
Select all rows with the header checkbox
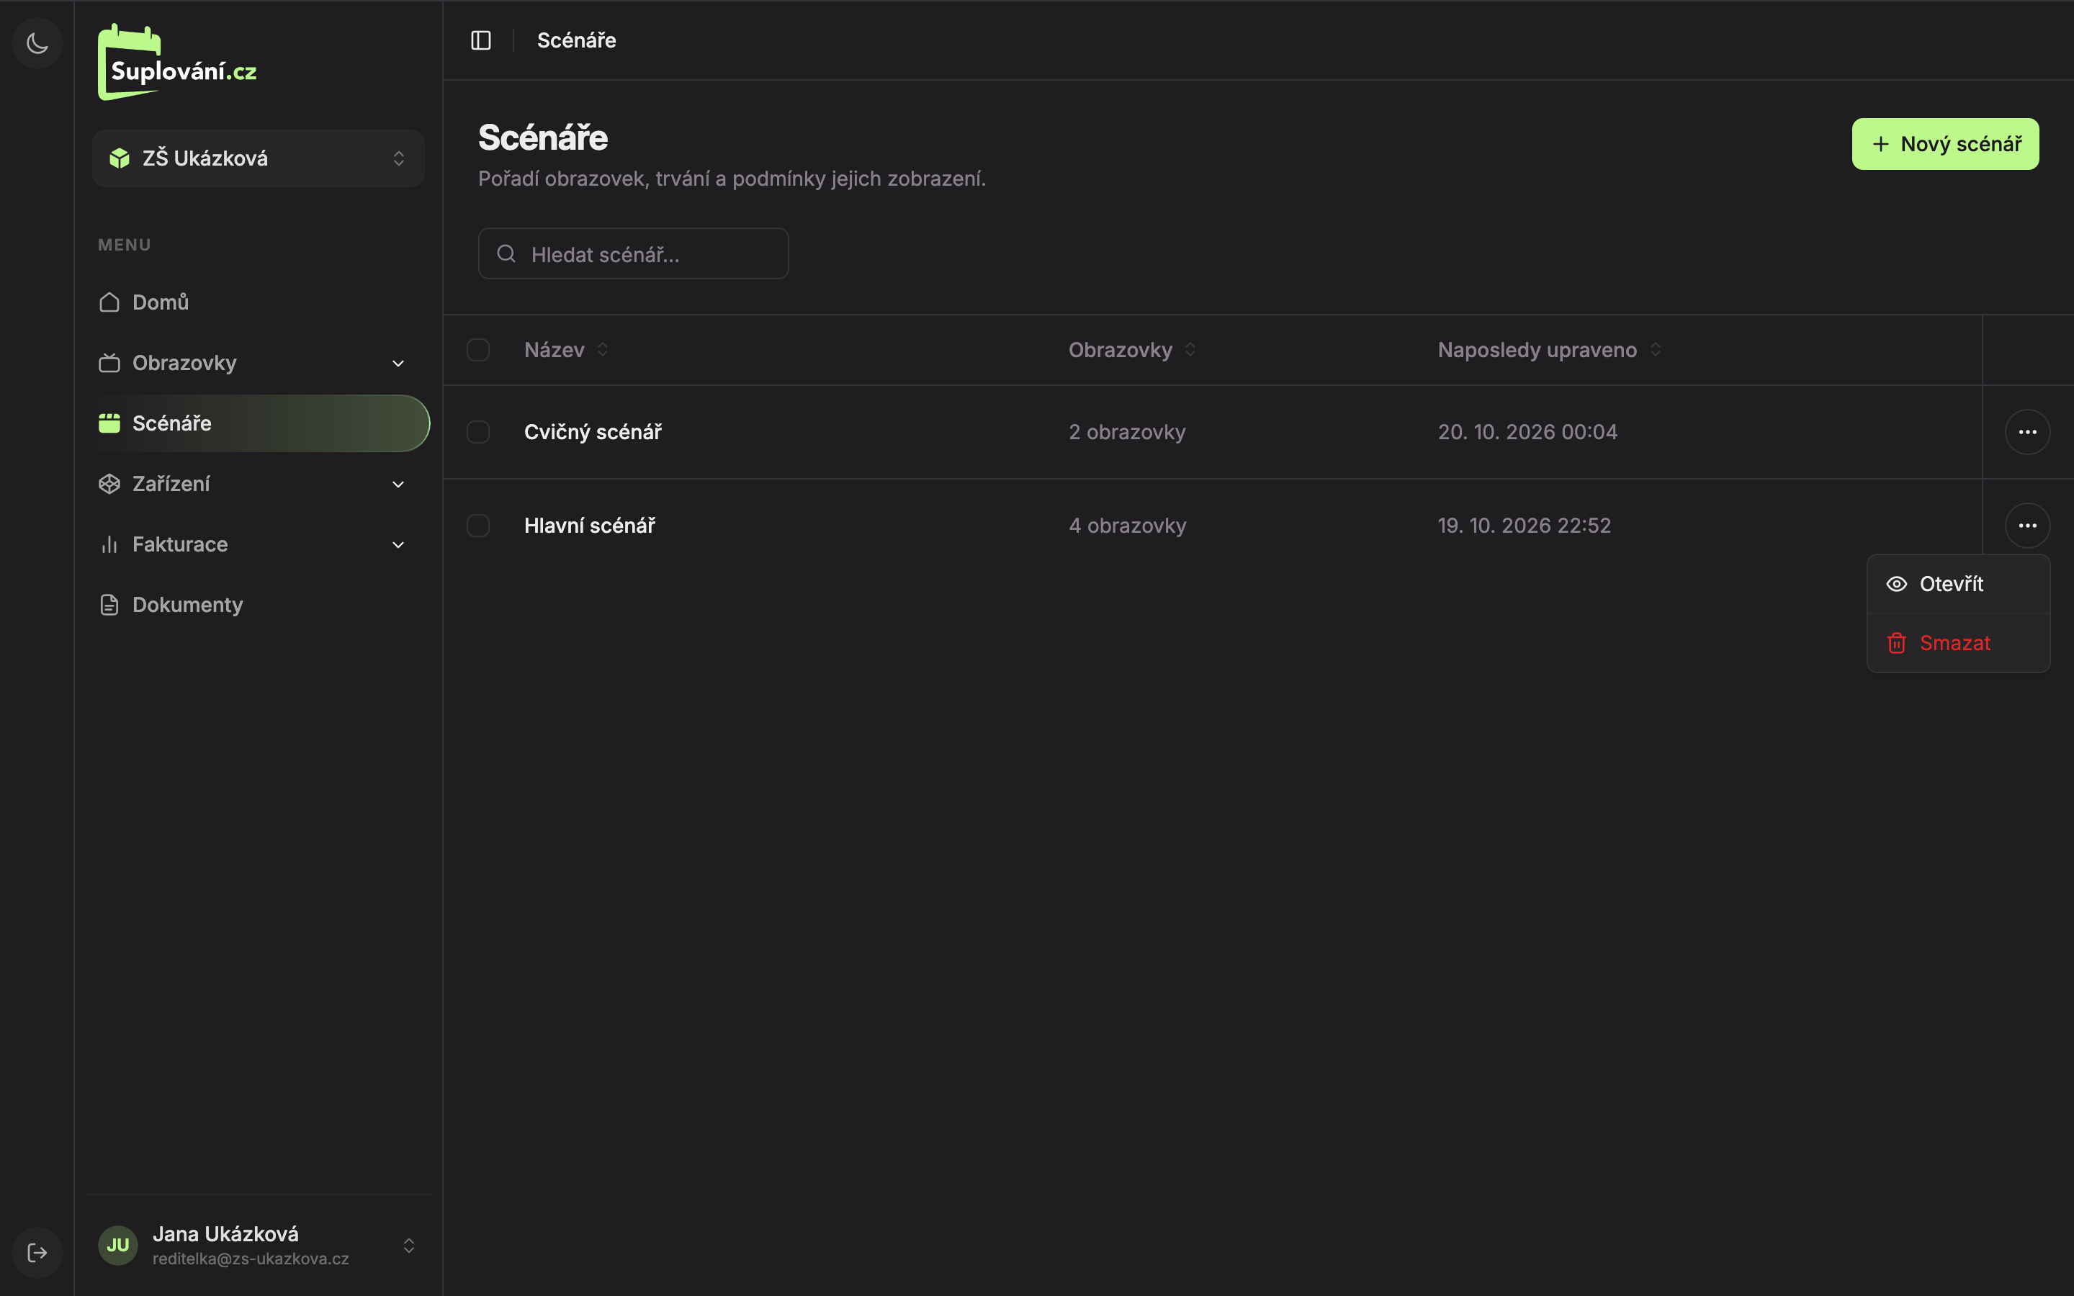(x=478, y=350)
